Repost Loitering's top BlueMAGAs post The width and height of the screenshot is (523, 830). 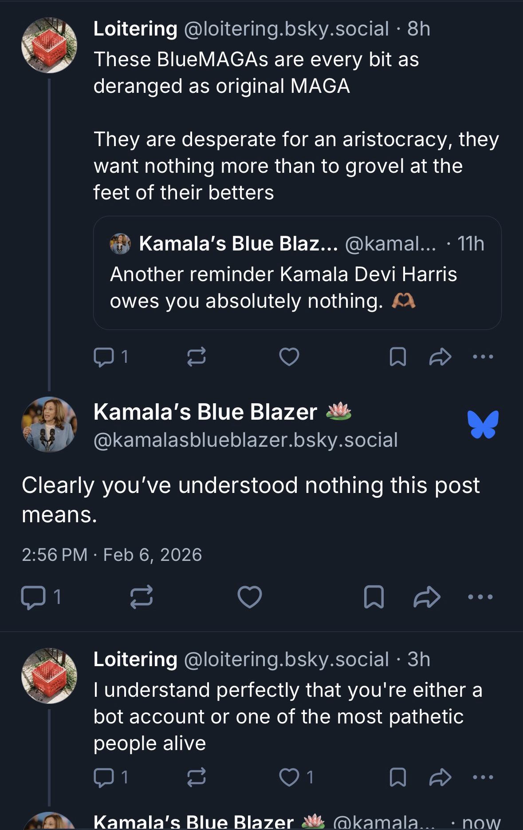point(196,357)
